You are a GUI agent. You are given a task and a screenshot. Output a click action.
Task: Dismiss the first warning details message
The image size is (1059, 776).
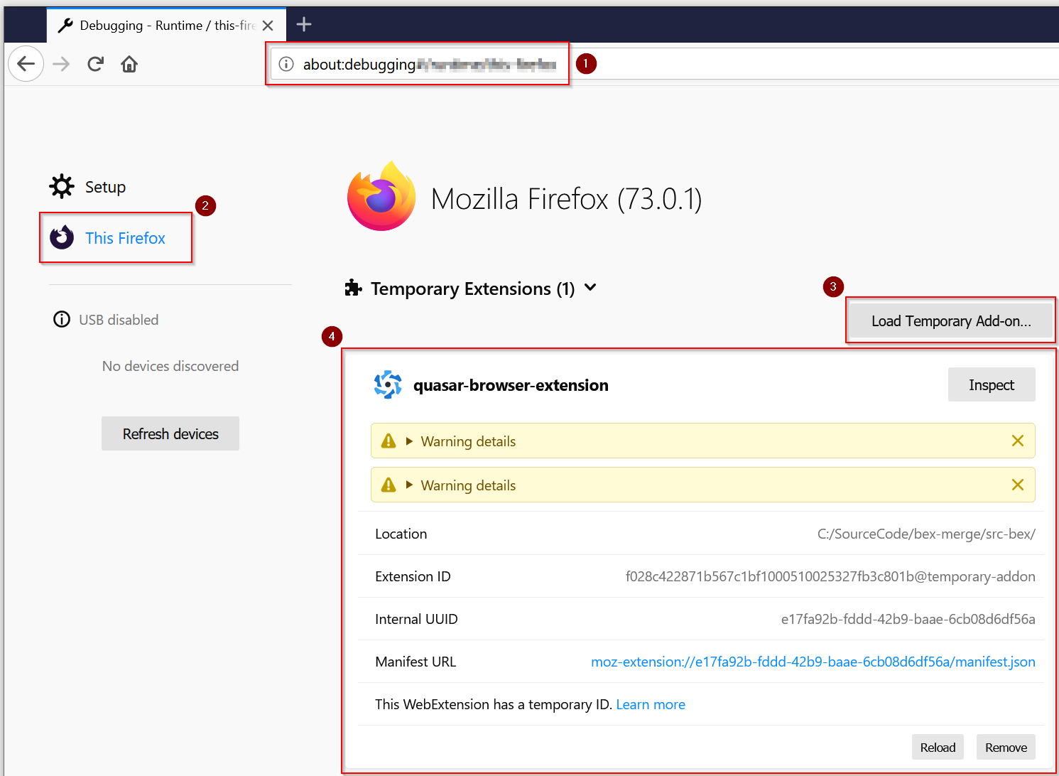coord(1017,441)
